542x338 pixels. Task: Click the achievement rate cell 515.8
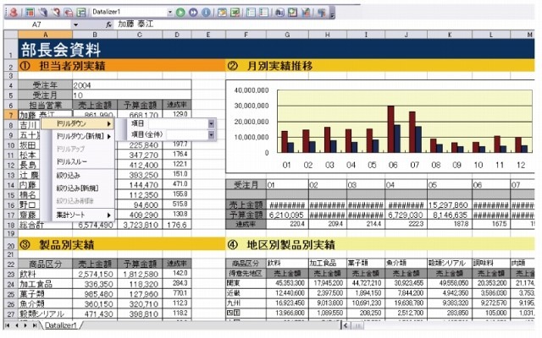pyautogui.click(x=177, y=204)
